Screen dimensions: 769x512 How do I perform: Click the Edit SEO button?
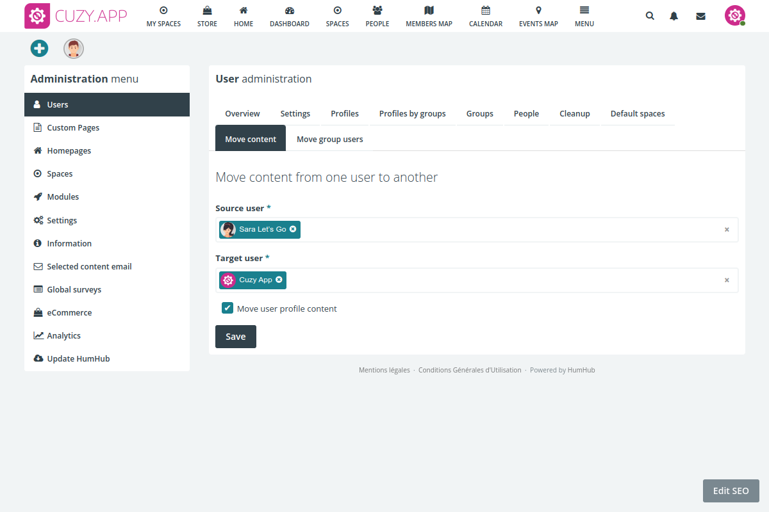tap(731, 491)
